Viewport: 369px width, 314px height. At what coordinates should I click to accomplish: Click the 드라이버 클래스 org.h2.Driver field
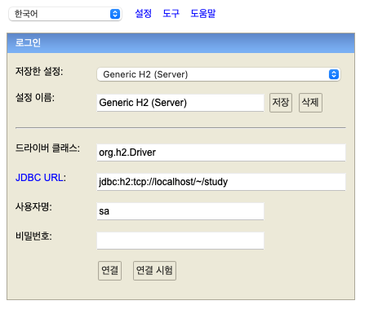coord(221,153)
